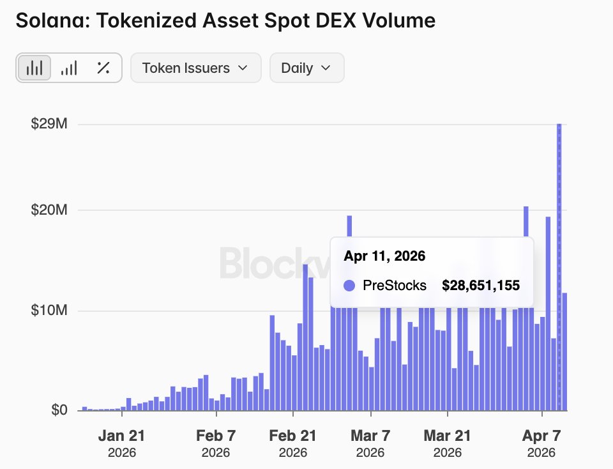Screen dimensions: 613x469
Task: Open the Token Issuers dropdown
Action: (x=195, y=68)
